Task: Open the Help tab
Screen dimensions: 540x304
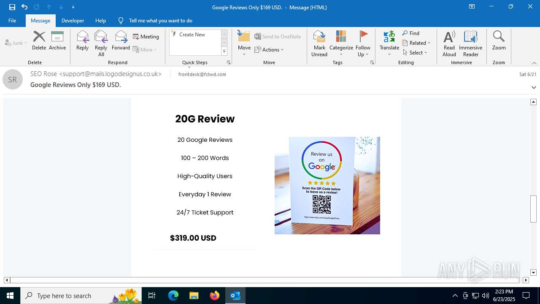Action: click(100, 20)
